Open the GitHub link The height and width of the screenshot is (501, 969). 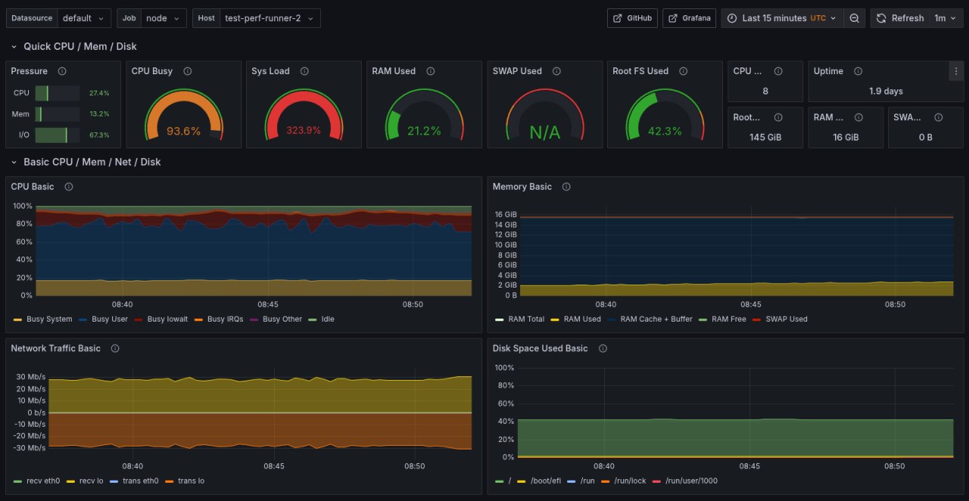(632, 17)
